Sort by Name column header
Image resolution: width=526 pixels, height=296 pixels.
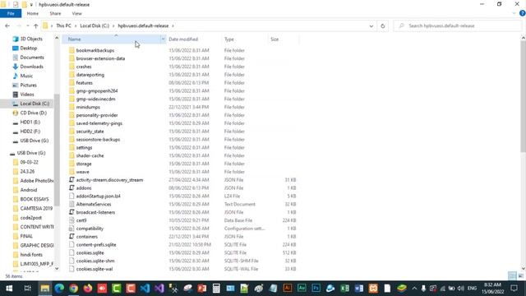click(x=111, y=39)
